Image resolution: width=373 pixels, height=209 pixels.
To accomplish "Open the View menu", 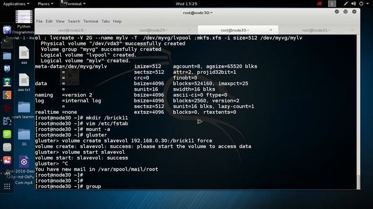I will (60, 21).
